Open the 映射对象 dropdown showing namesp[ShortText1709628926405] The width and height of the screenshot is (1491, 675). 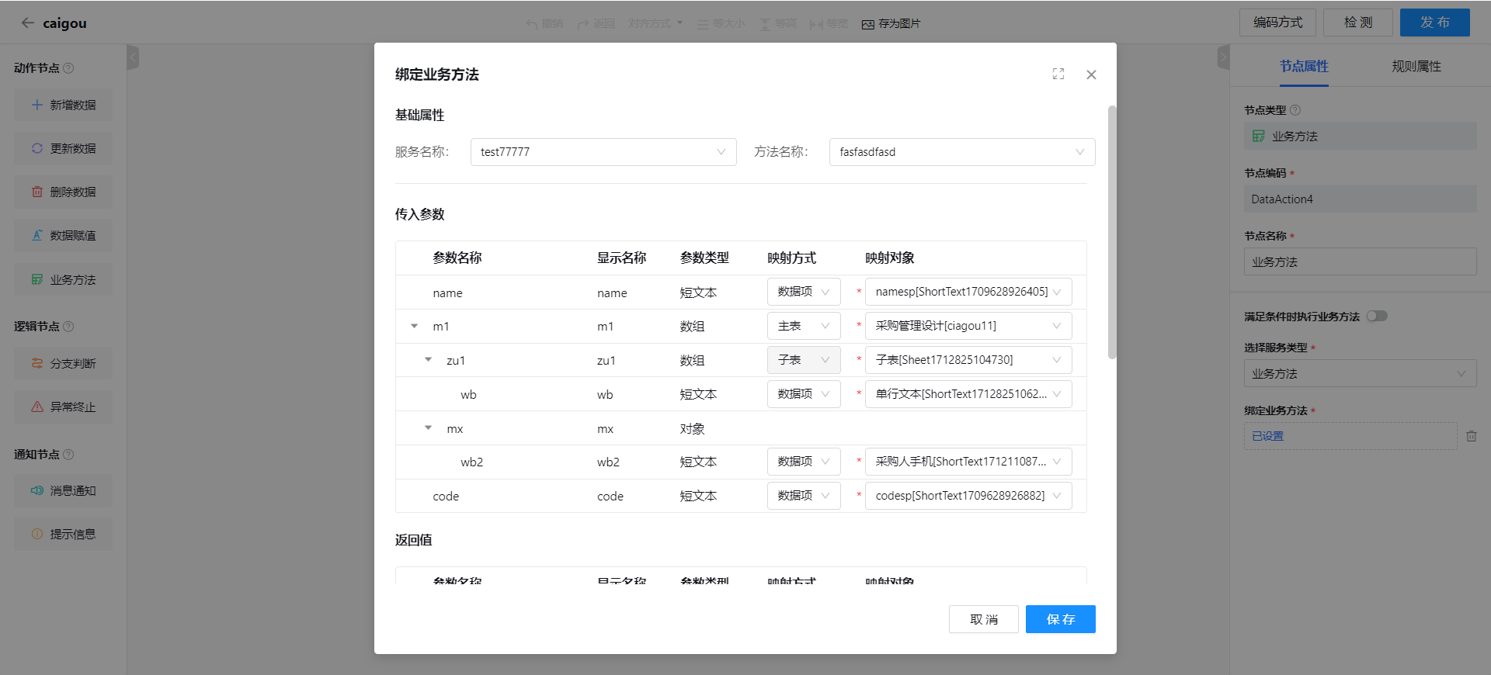point(968,292)
